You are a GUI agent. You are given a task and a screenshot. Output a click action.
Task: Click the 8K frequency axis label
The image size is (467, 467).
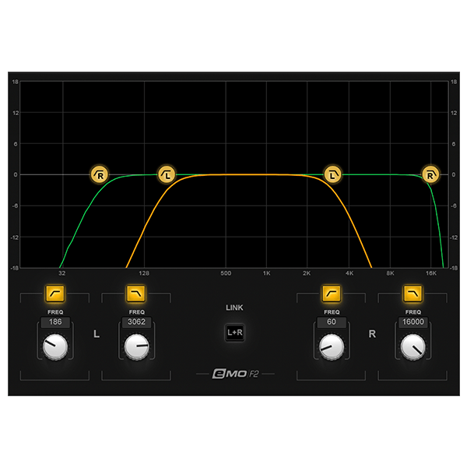tap(390, 273)
